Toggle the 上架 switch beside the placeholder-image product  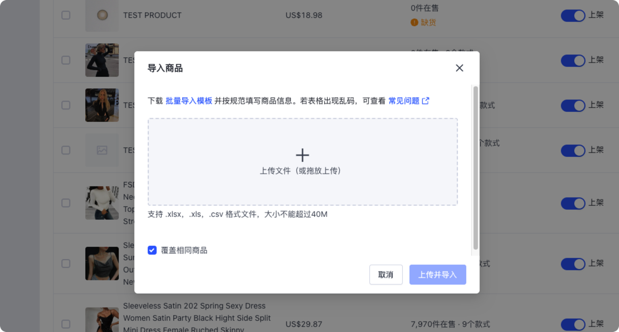coord(573,150)
